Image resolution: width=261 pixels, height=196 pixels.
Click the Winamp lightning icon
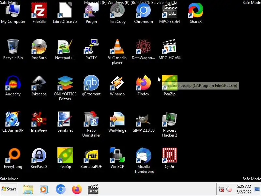click(x=117, y=83)
